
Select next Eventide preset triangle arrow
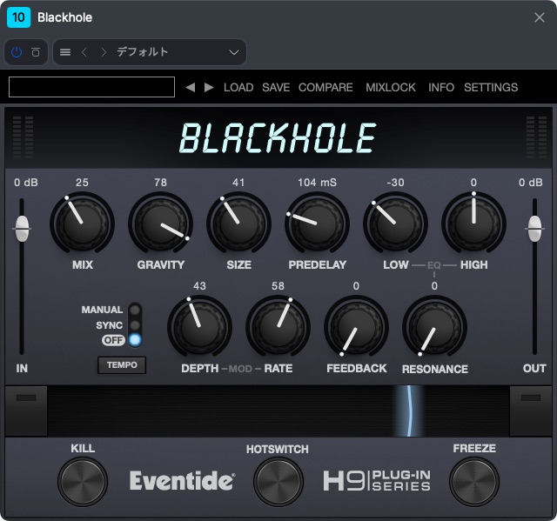[209, 87]
